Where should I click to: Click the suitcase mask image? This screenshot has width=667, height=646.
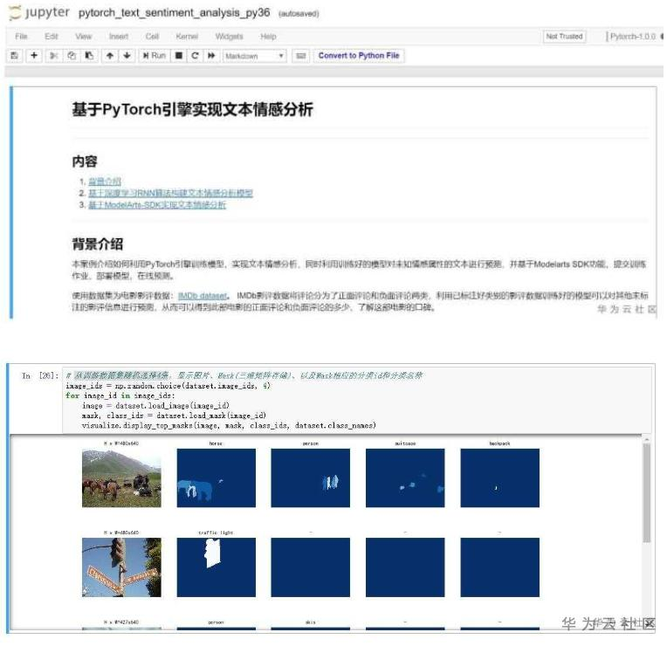405,478
